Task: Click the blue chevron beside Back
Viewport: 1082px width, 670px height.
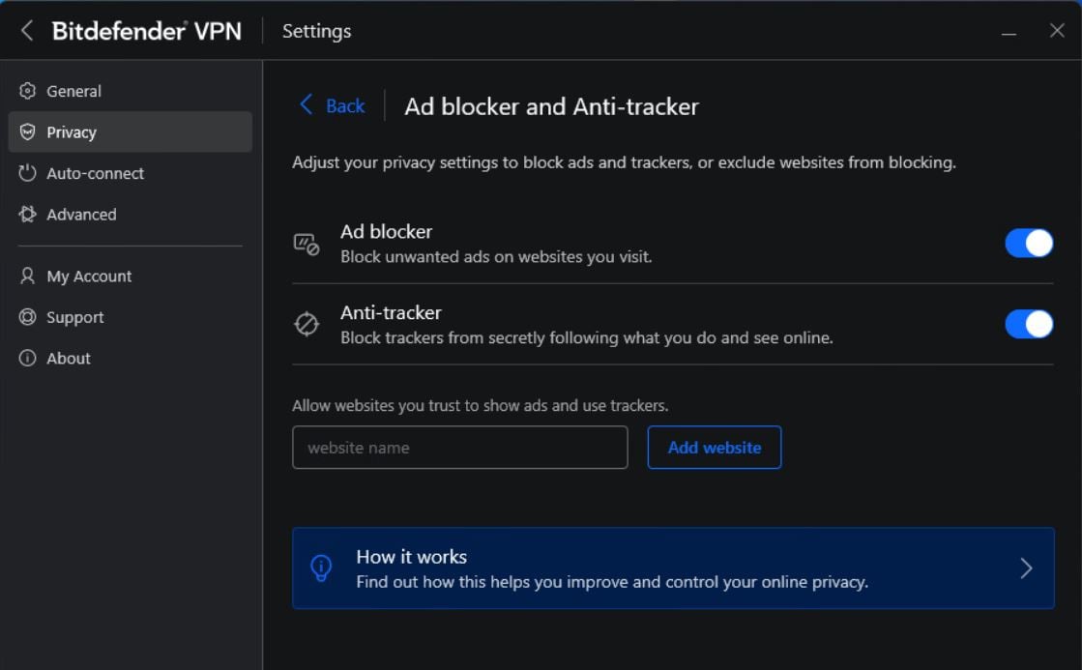Action: coord(307,105)
